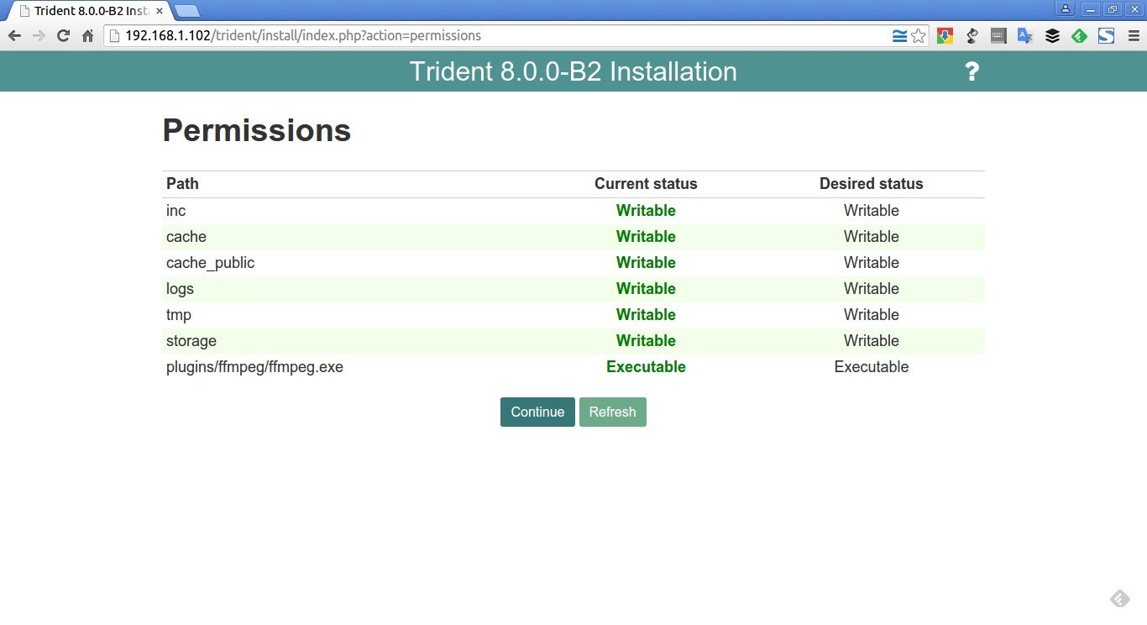Click the blue wavy lines icon in address bar
This screenshot has width=1147, height=625.
pos(899,35)
